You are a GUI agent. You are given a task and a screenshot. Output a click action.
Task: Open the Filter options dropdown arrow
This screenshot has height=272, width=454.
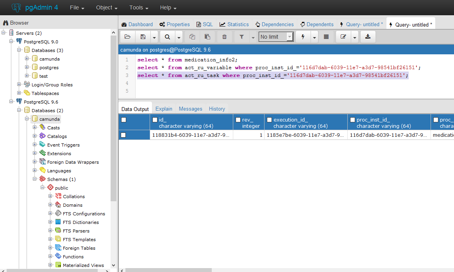(x=253, y=37)
